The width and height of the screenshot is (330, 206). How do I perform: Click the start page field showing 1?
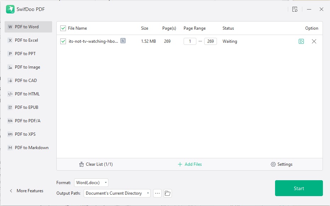[190, 41]
